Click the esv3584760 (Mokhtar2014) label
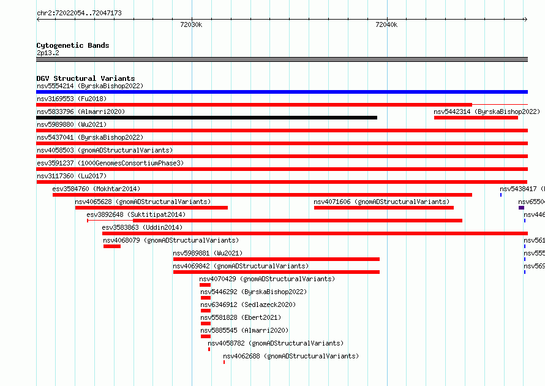Image resolution: width=545 pixels, height=386 pixels. [96, 189]
